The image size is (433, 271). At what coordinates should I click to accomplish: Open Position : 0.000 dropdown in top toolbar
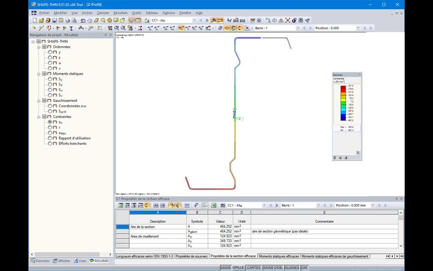click(358, 28)
